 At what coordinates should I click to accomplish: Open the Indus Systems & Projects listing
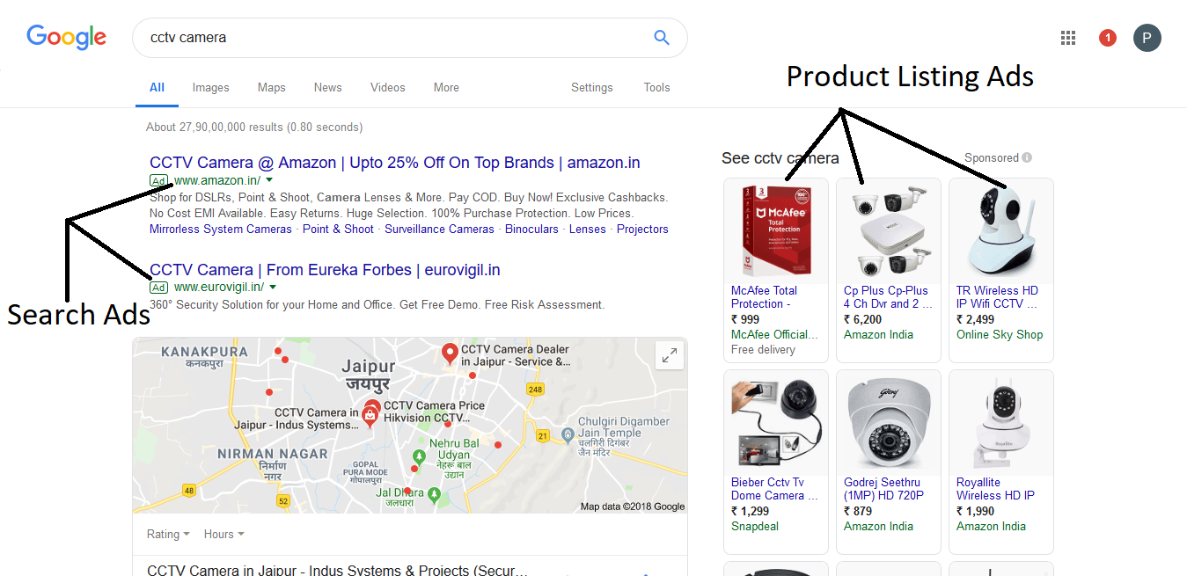(x=337, y=570)
